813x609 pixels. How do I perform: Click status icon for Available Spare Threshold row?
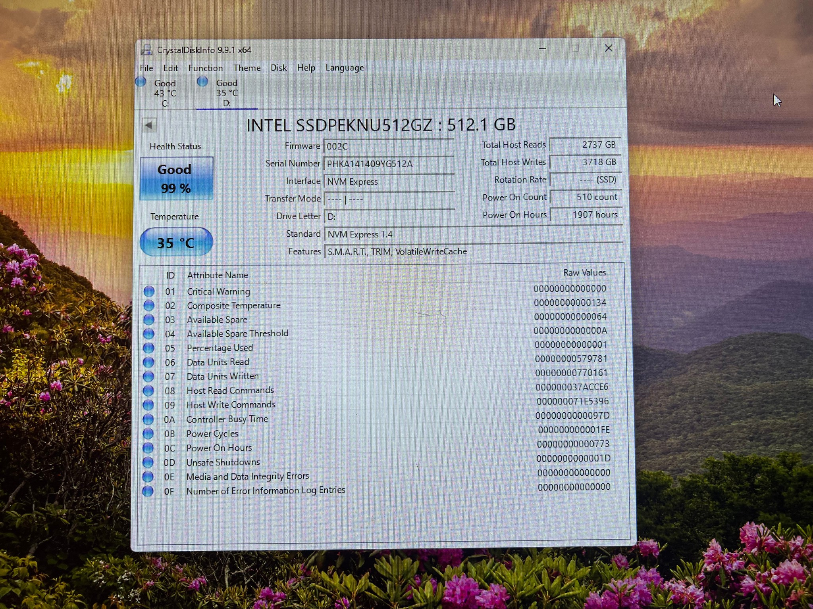(x=149, y=334)
